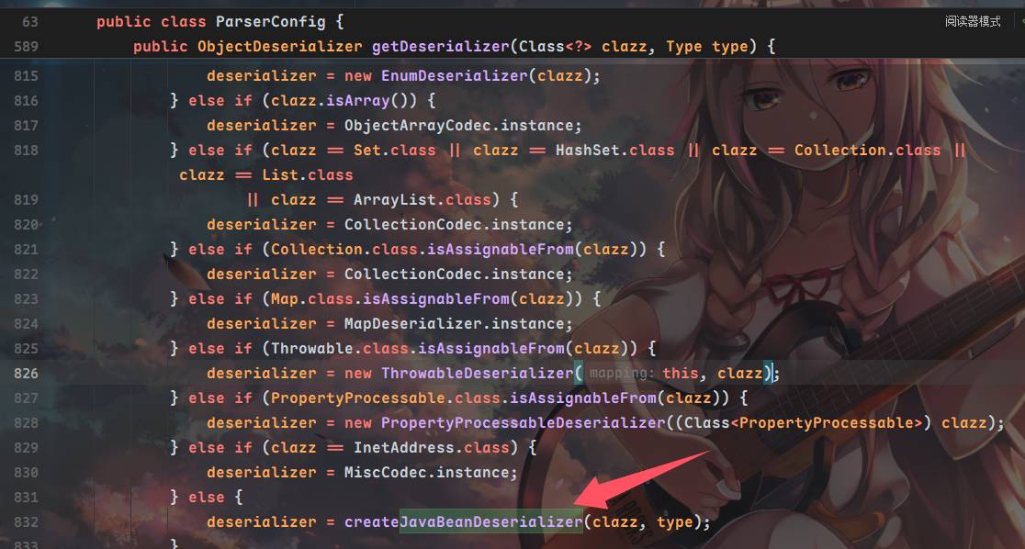Click HashSet.class in line 818 condition
1025x549 pixels.
click(x=614, y=151)
